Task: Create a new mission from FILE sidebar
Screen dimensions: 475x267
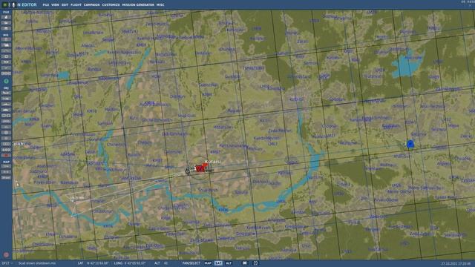Action: (x=6, y=17)
